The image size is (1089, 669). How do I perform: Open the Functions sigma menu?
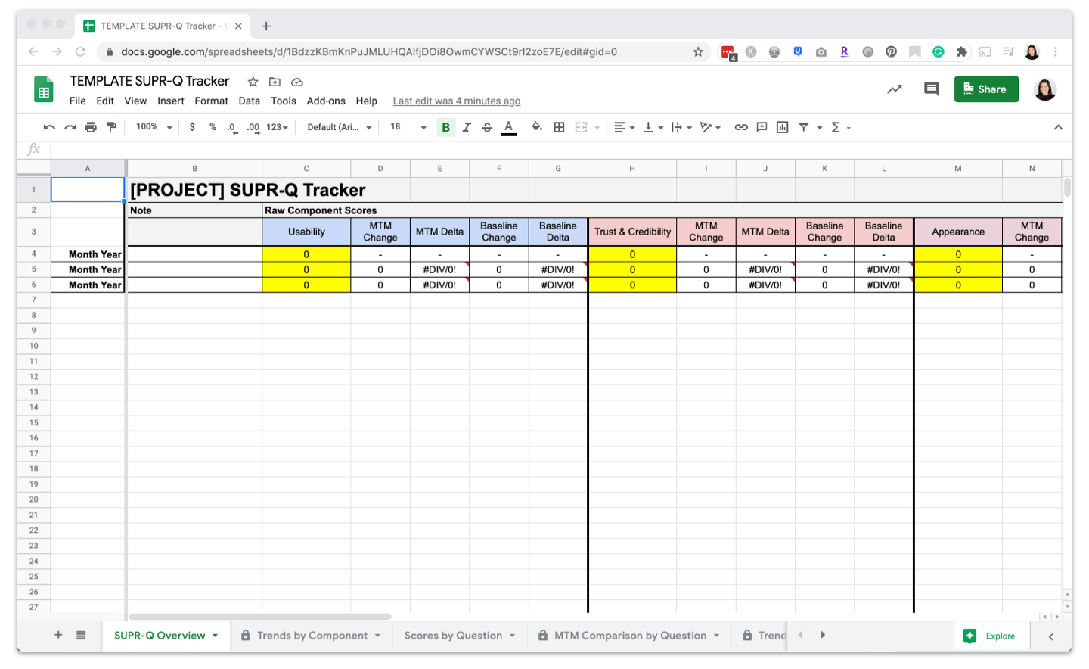(840, 127)
